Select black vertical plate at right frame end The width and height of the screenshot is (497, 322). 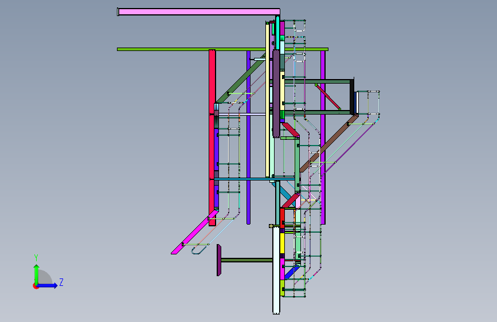[352, 96]
